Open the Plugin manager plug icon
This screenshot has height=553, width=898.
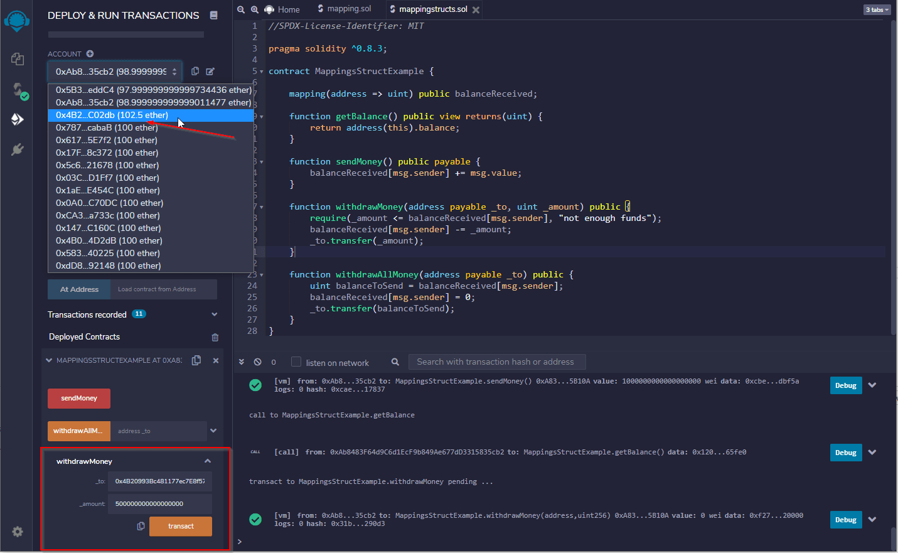pos(18,149)
